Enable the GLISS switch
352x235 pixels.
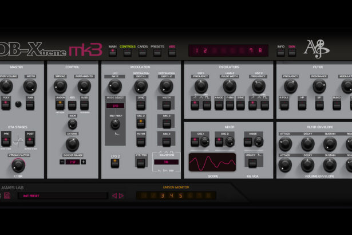pos(84,105)
